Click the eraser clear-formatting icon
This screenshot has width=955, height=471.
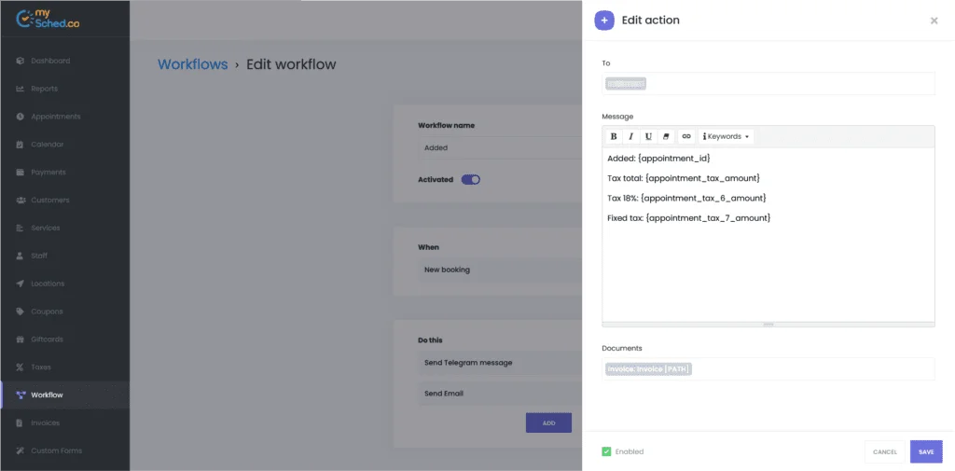666,136
